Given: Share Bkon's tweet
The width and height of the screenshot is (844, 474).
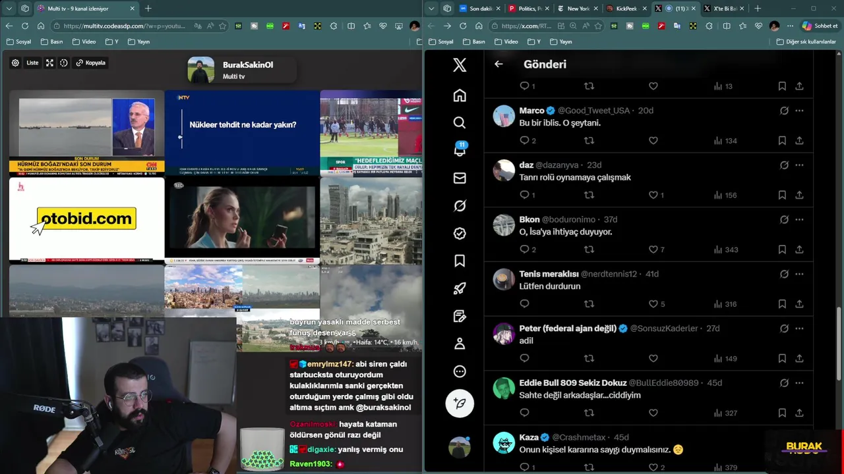Looking at the screenshot, I should click(799, 250).
